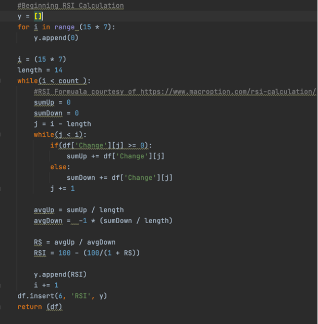Open the macroption.com rsi-calculation URL in comment
The height and width of the screenshot is (324, 318).
(x=228, y=91)
